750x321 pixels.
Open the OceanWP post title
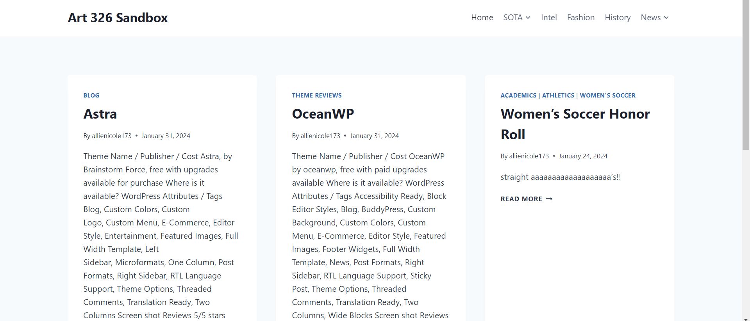pyautogui.click(x=323, y=114)
